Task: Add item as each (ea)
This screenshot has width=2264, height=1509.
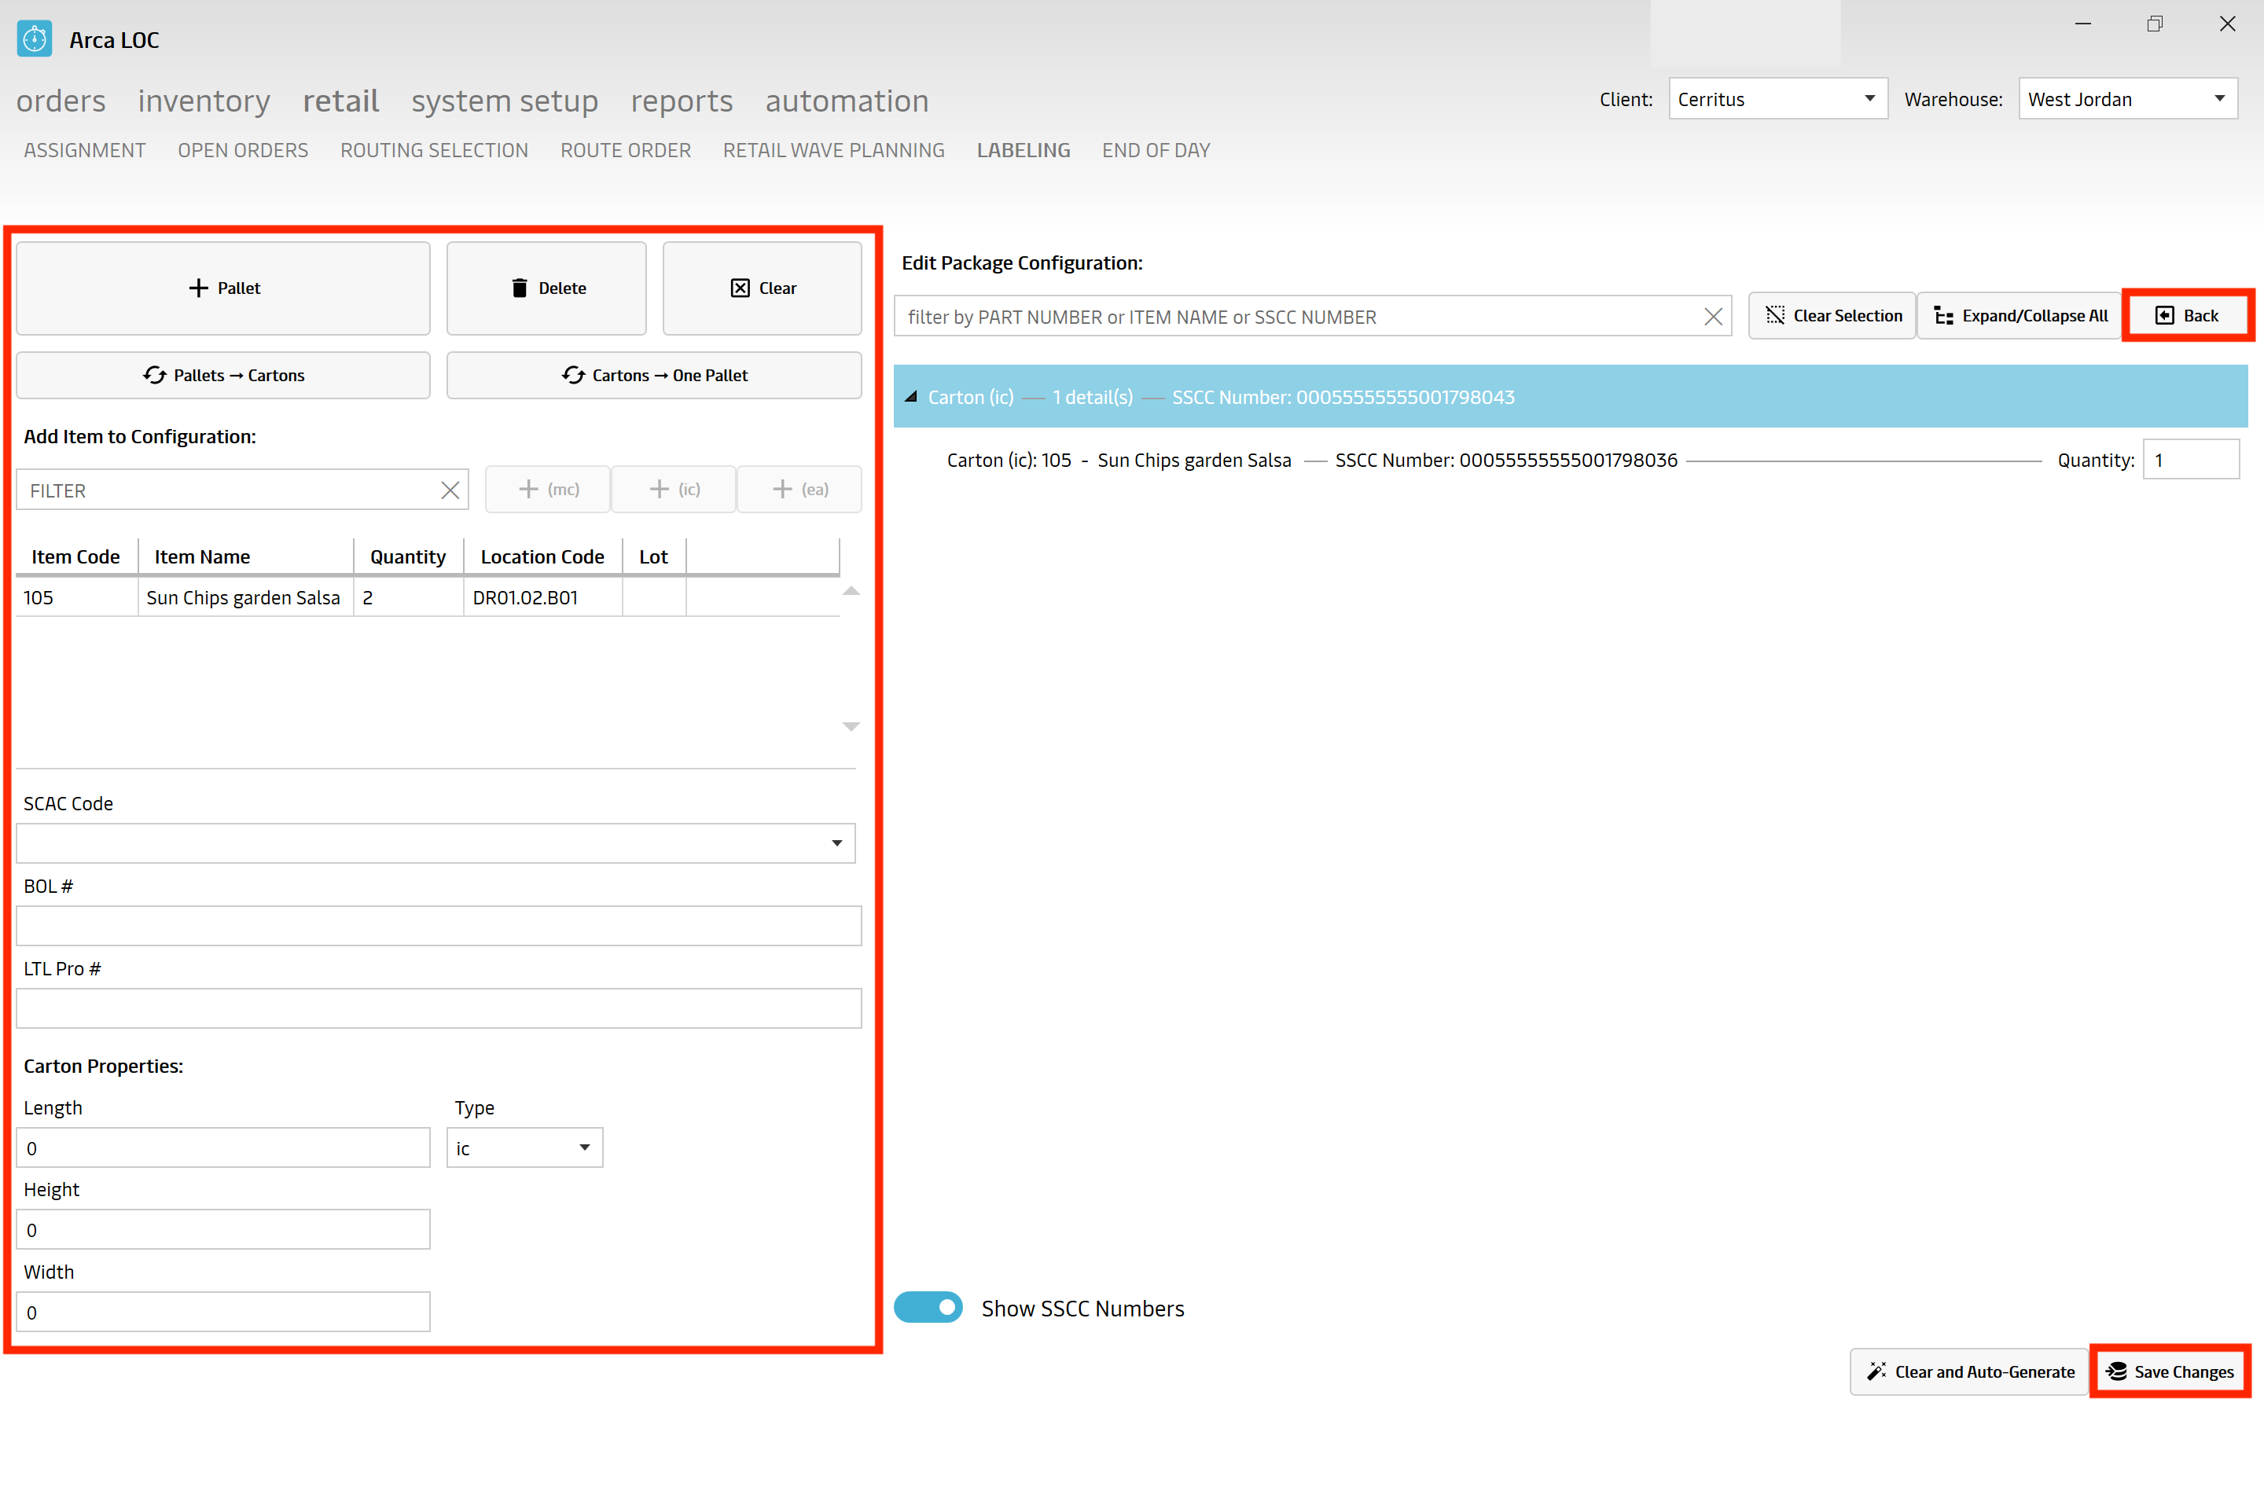Action: coord(799,489)
